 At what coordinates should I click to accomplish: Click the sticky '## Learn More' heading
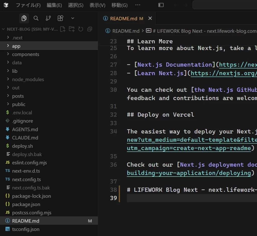(150, 41)
